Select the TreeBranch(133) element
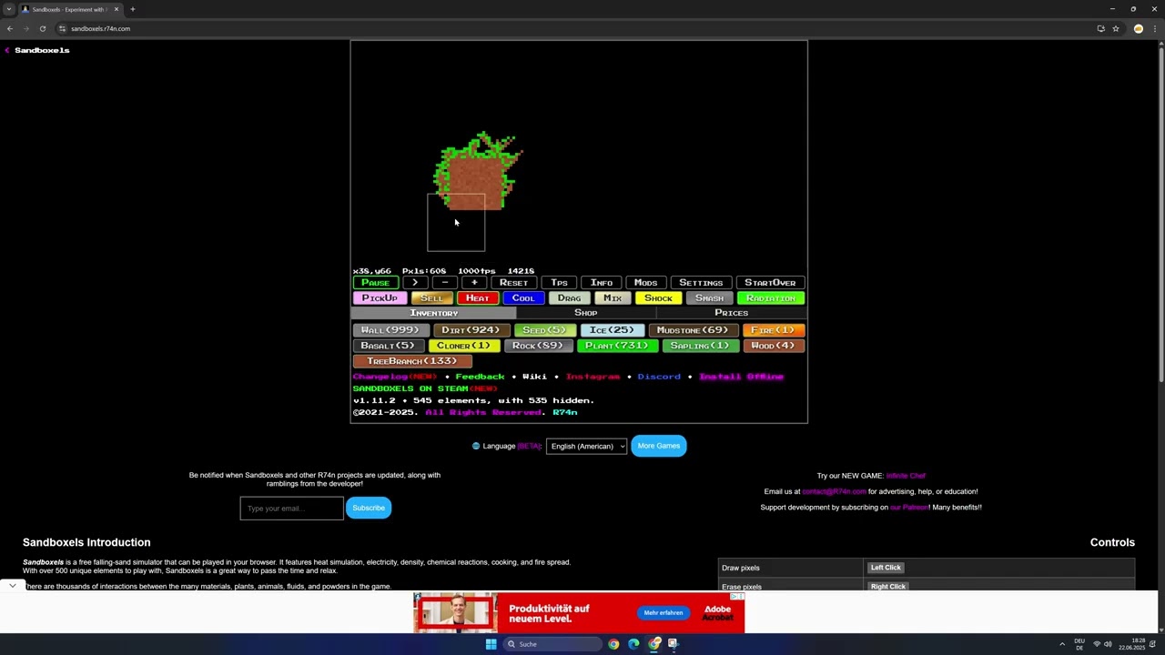This screenshot has height=655, width=1165. tap(412, 361)
